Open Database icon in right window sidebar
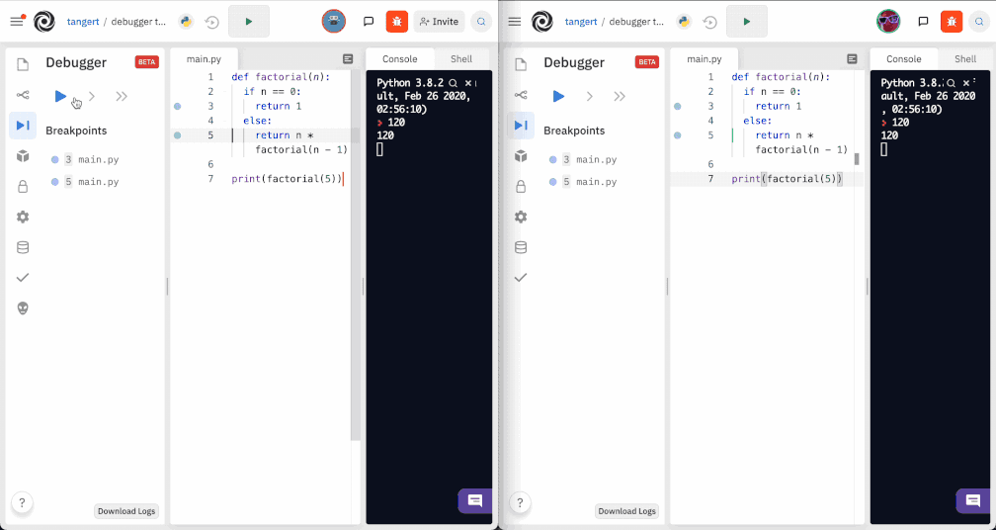This screenshot has height=530, width=996. (x=521, y=247)
